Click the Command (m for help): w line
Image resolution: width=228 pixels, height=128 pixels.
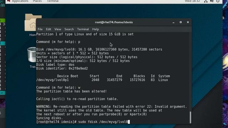[58, 87]
